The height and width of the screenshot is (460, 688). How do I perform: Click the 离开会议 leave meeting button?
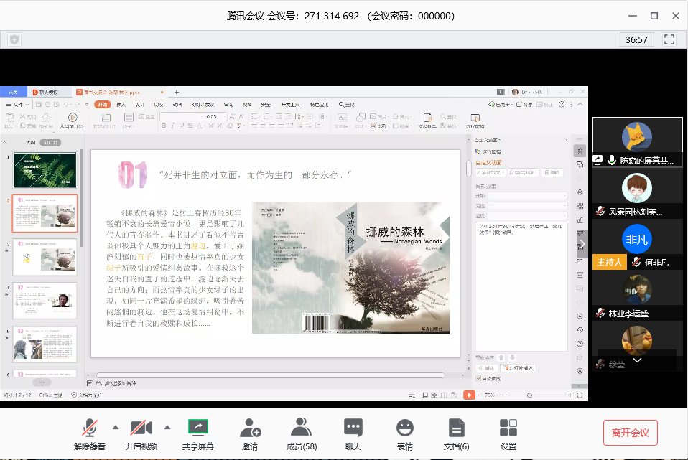tap(631, 433)
